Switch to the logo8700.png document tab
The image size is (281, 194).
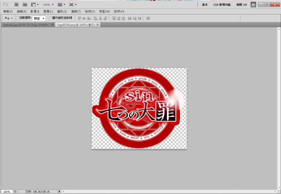coord(76,25)
